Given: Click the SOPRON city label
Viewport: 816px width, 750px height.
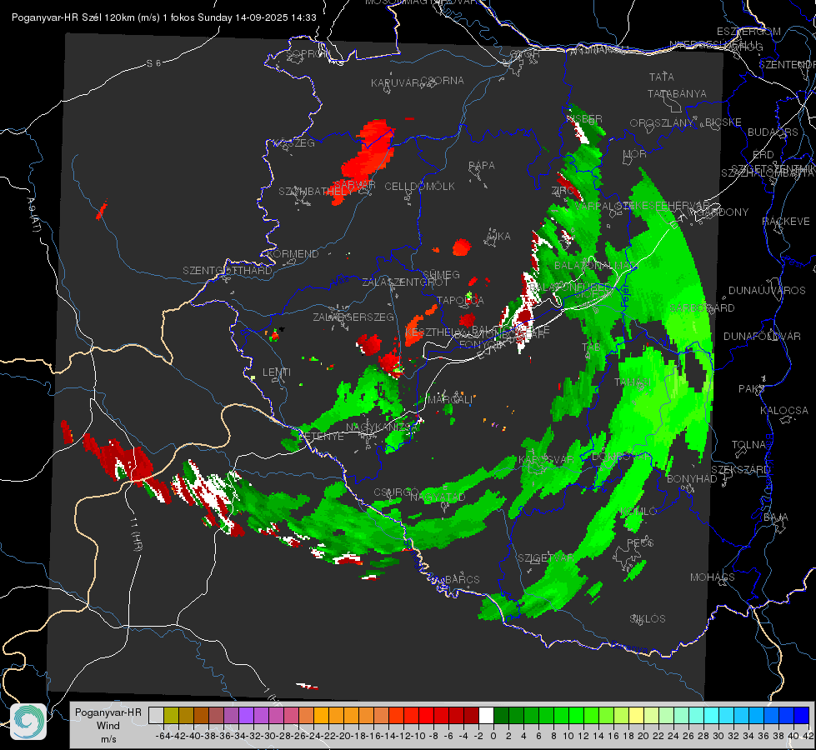Looking at the screenshot, I should [x=308, y=53].
